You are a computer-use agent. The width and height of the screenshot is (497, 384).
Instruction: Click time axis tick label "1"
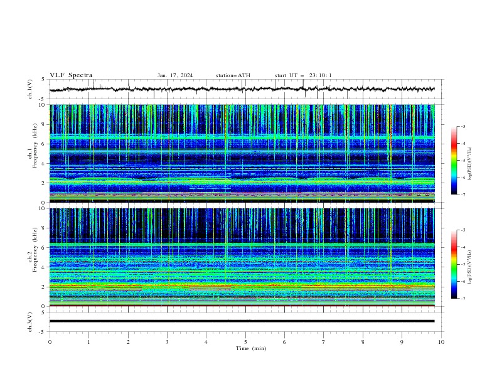(x=88, y=342)
